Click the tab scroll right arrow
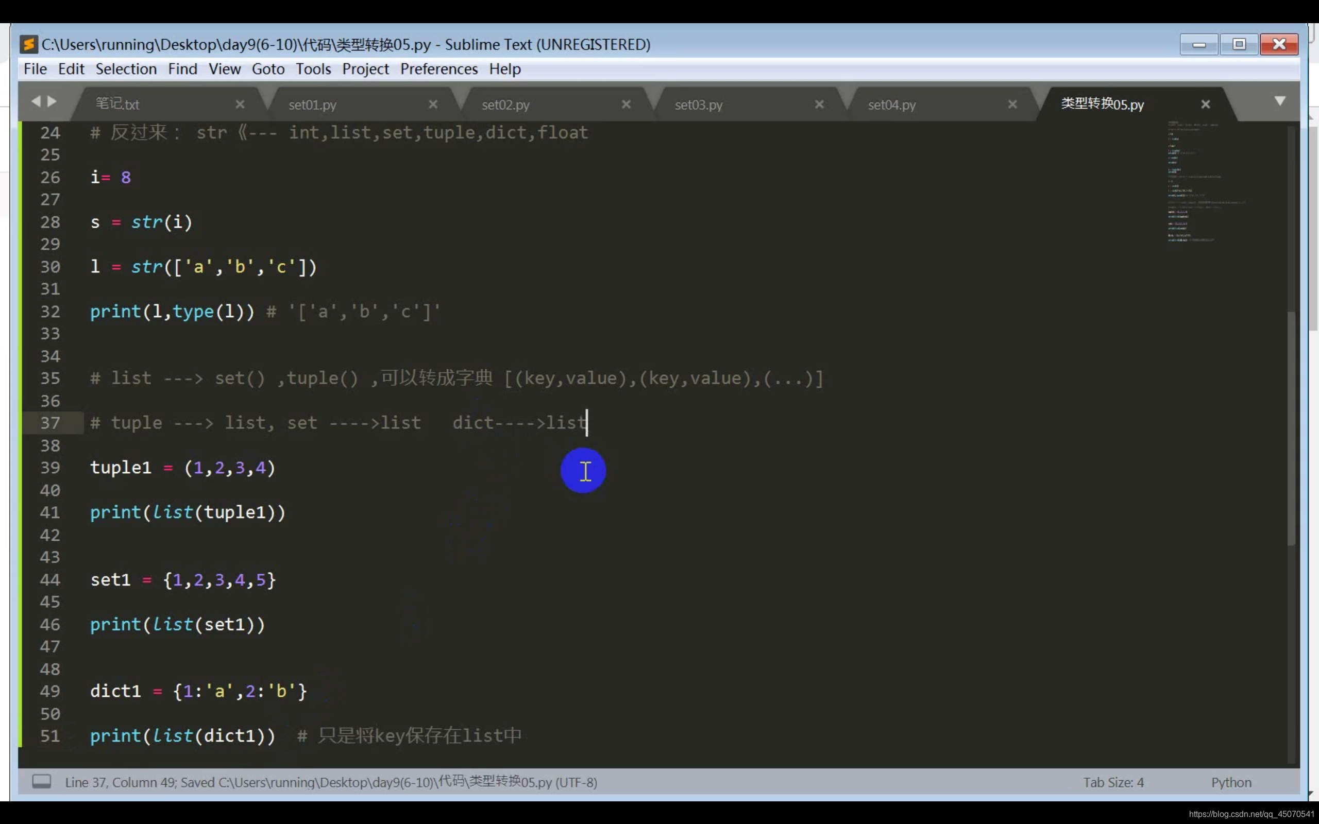 (53, 101)
